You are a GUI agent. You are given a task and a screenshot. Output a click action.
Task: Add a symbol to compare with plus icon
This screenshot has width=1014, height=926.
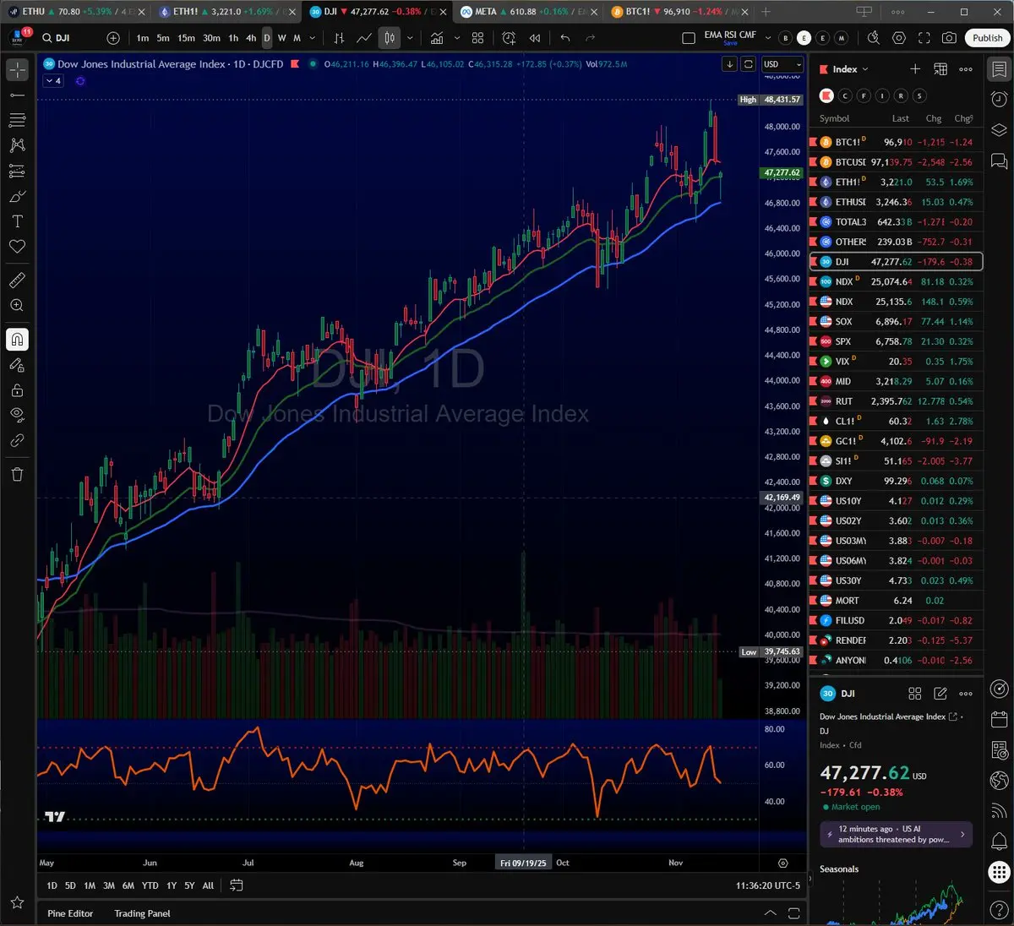coord(113,38)
